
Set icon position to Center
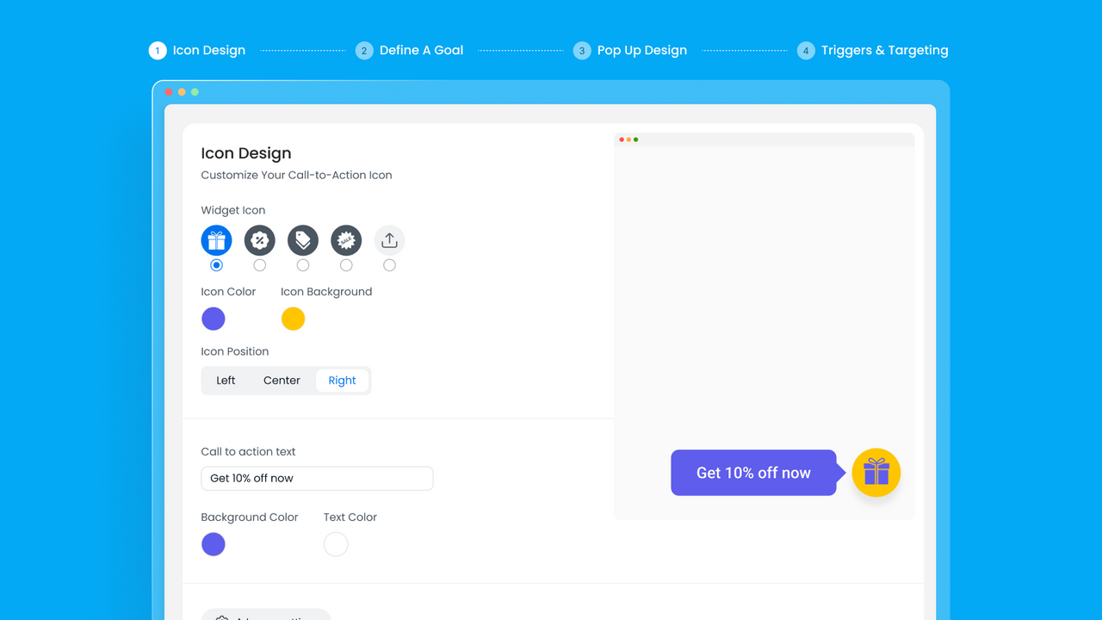pos(281,380)
